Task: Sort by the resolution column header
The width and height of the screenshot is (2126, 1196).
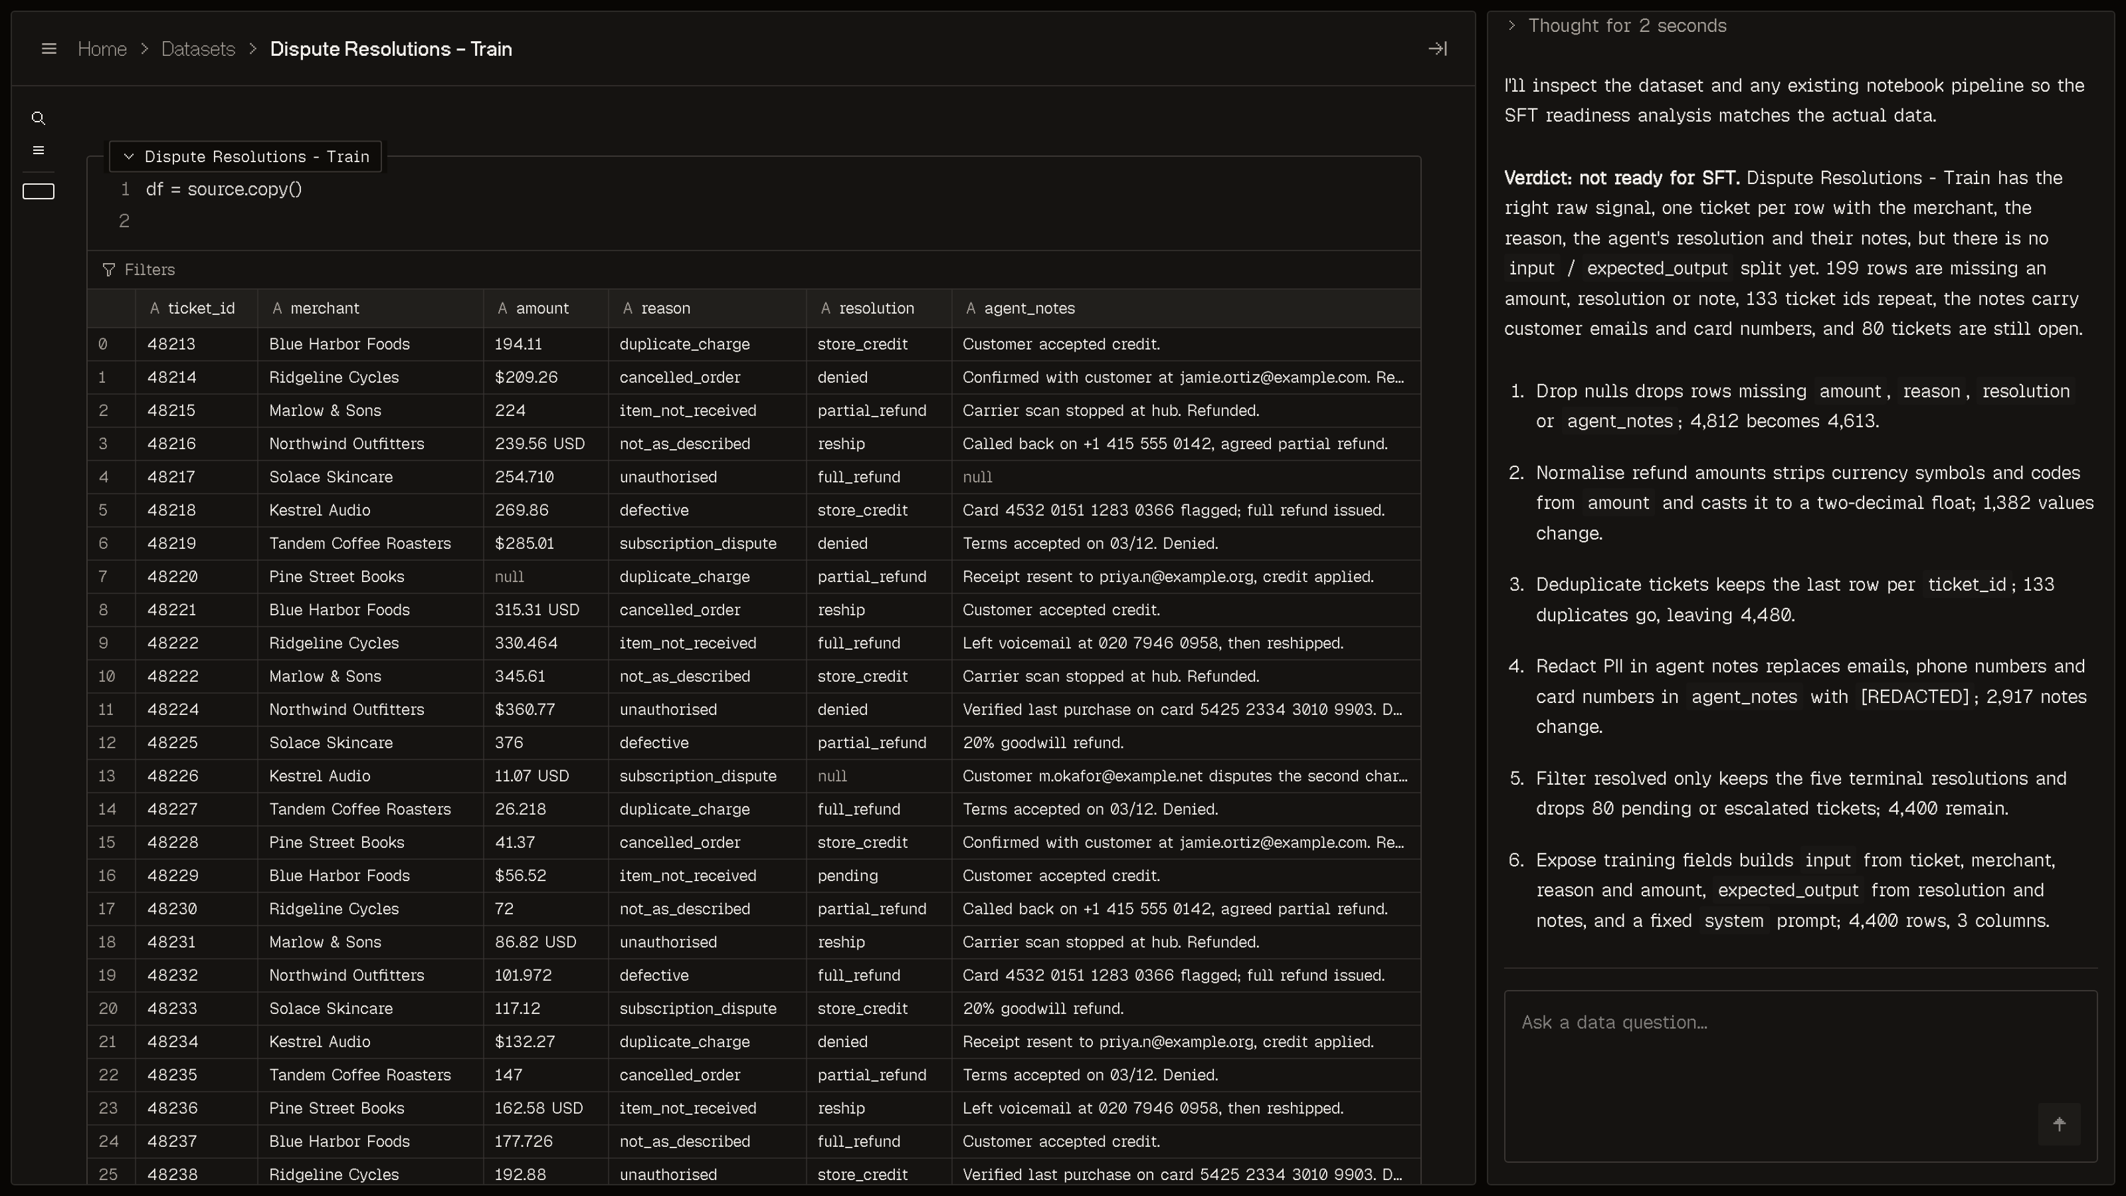Action: point(879,309)
